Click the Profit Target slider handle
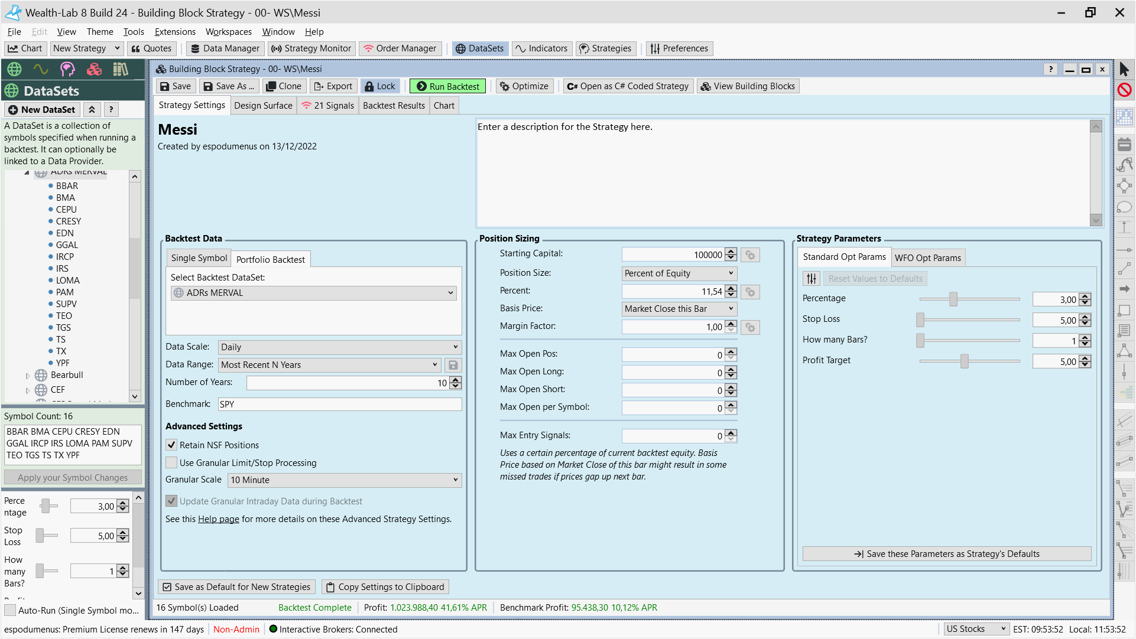This screenshot has width=1136, height=639. [965, 361]
